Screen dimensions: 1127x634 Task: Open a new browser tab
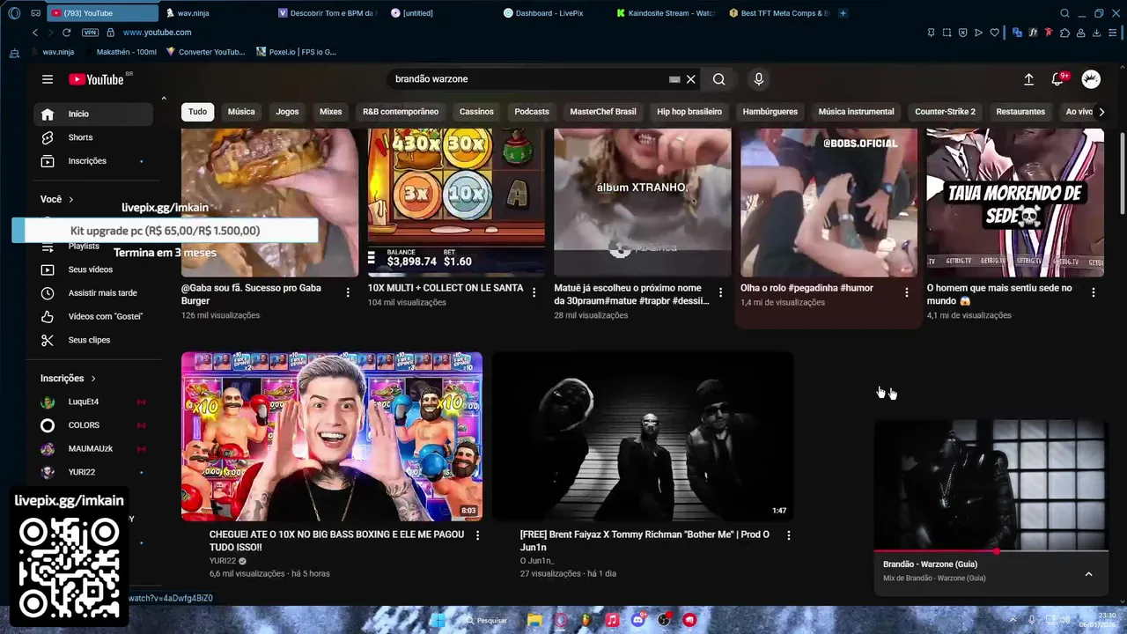(843, 13)
